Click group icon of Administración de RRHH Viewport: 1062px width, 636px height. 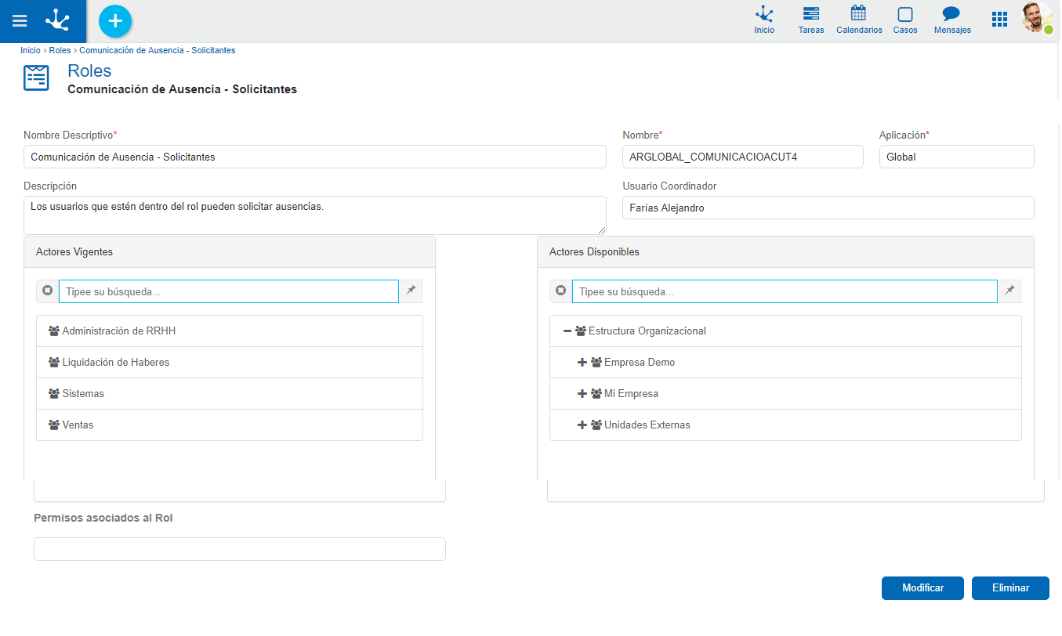coord(54,331)
